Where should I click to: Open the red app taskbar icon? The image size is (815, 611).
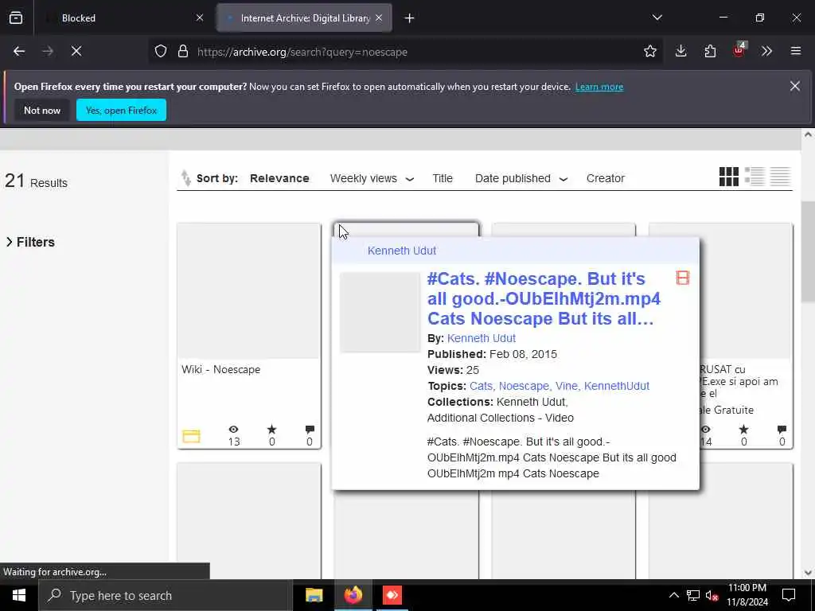[392, 595]
